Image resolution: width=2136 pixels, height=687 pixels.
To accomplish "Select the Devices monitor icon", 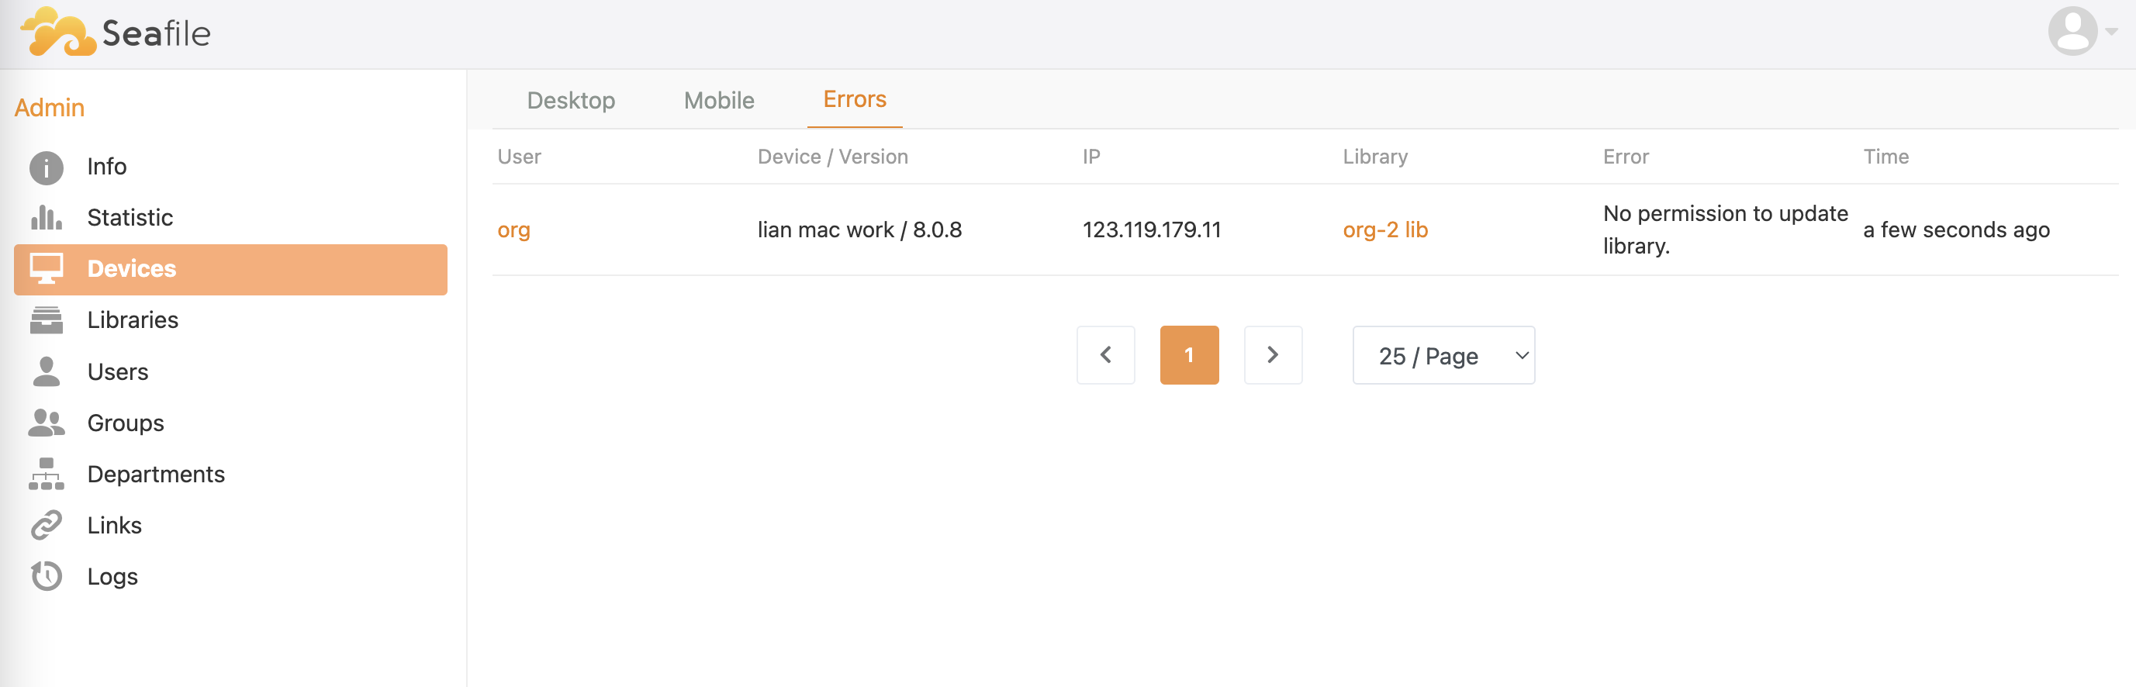I will point(47,269).
